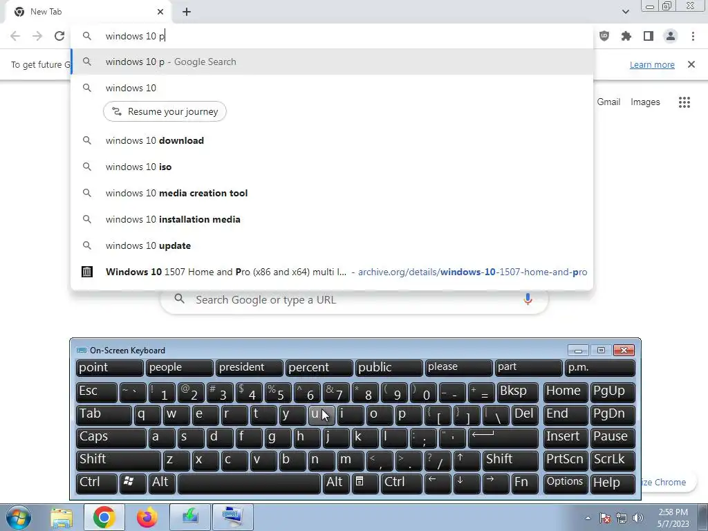Image resolution: width=708 pixels, height=531 pixels.
Task: Start voice search with the microphone icon
Action: click(528, 299)
